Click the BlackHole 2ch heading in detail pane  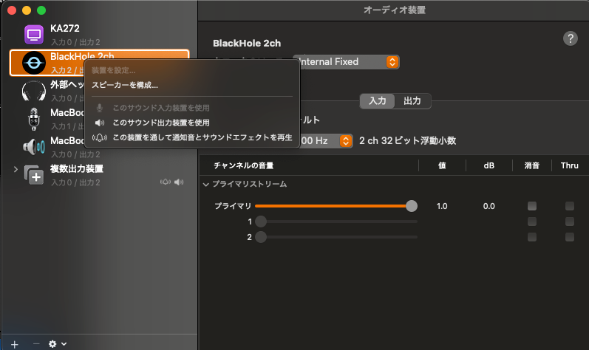247,43
